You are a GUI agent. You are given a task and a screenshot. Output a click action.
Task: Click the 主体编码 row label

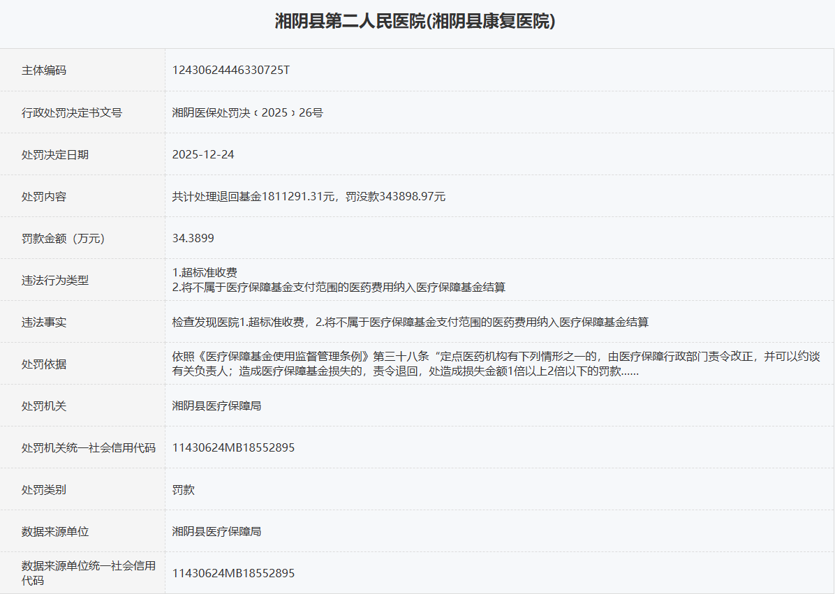(x=44, y=70)
